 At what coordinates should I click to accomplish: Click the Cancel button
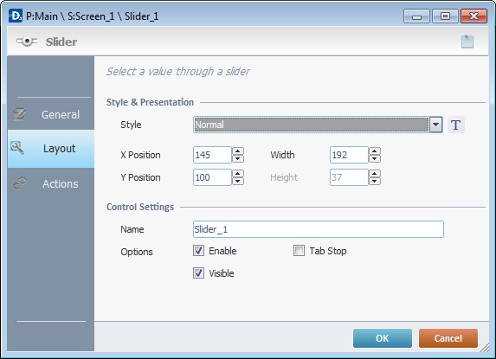(x=448, y=338)
